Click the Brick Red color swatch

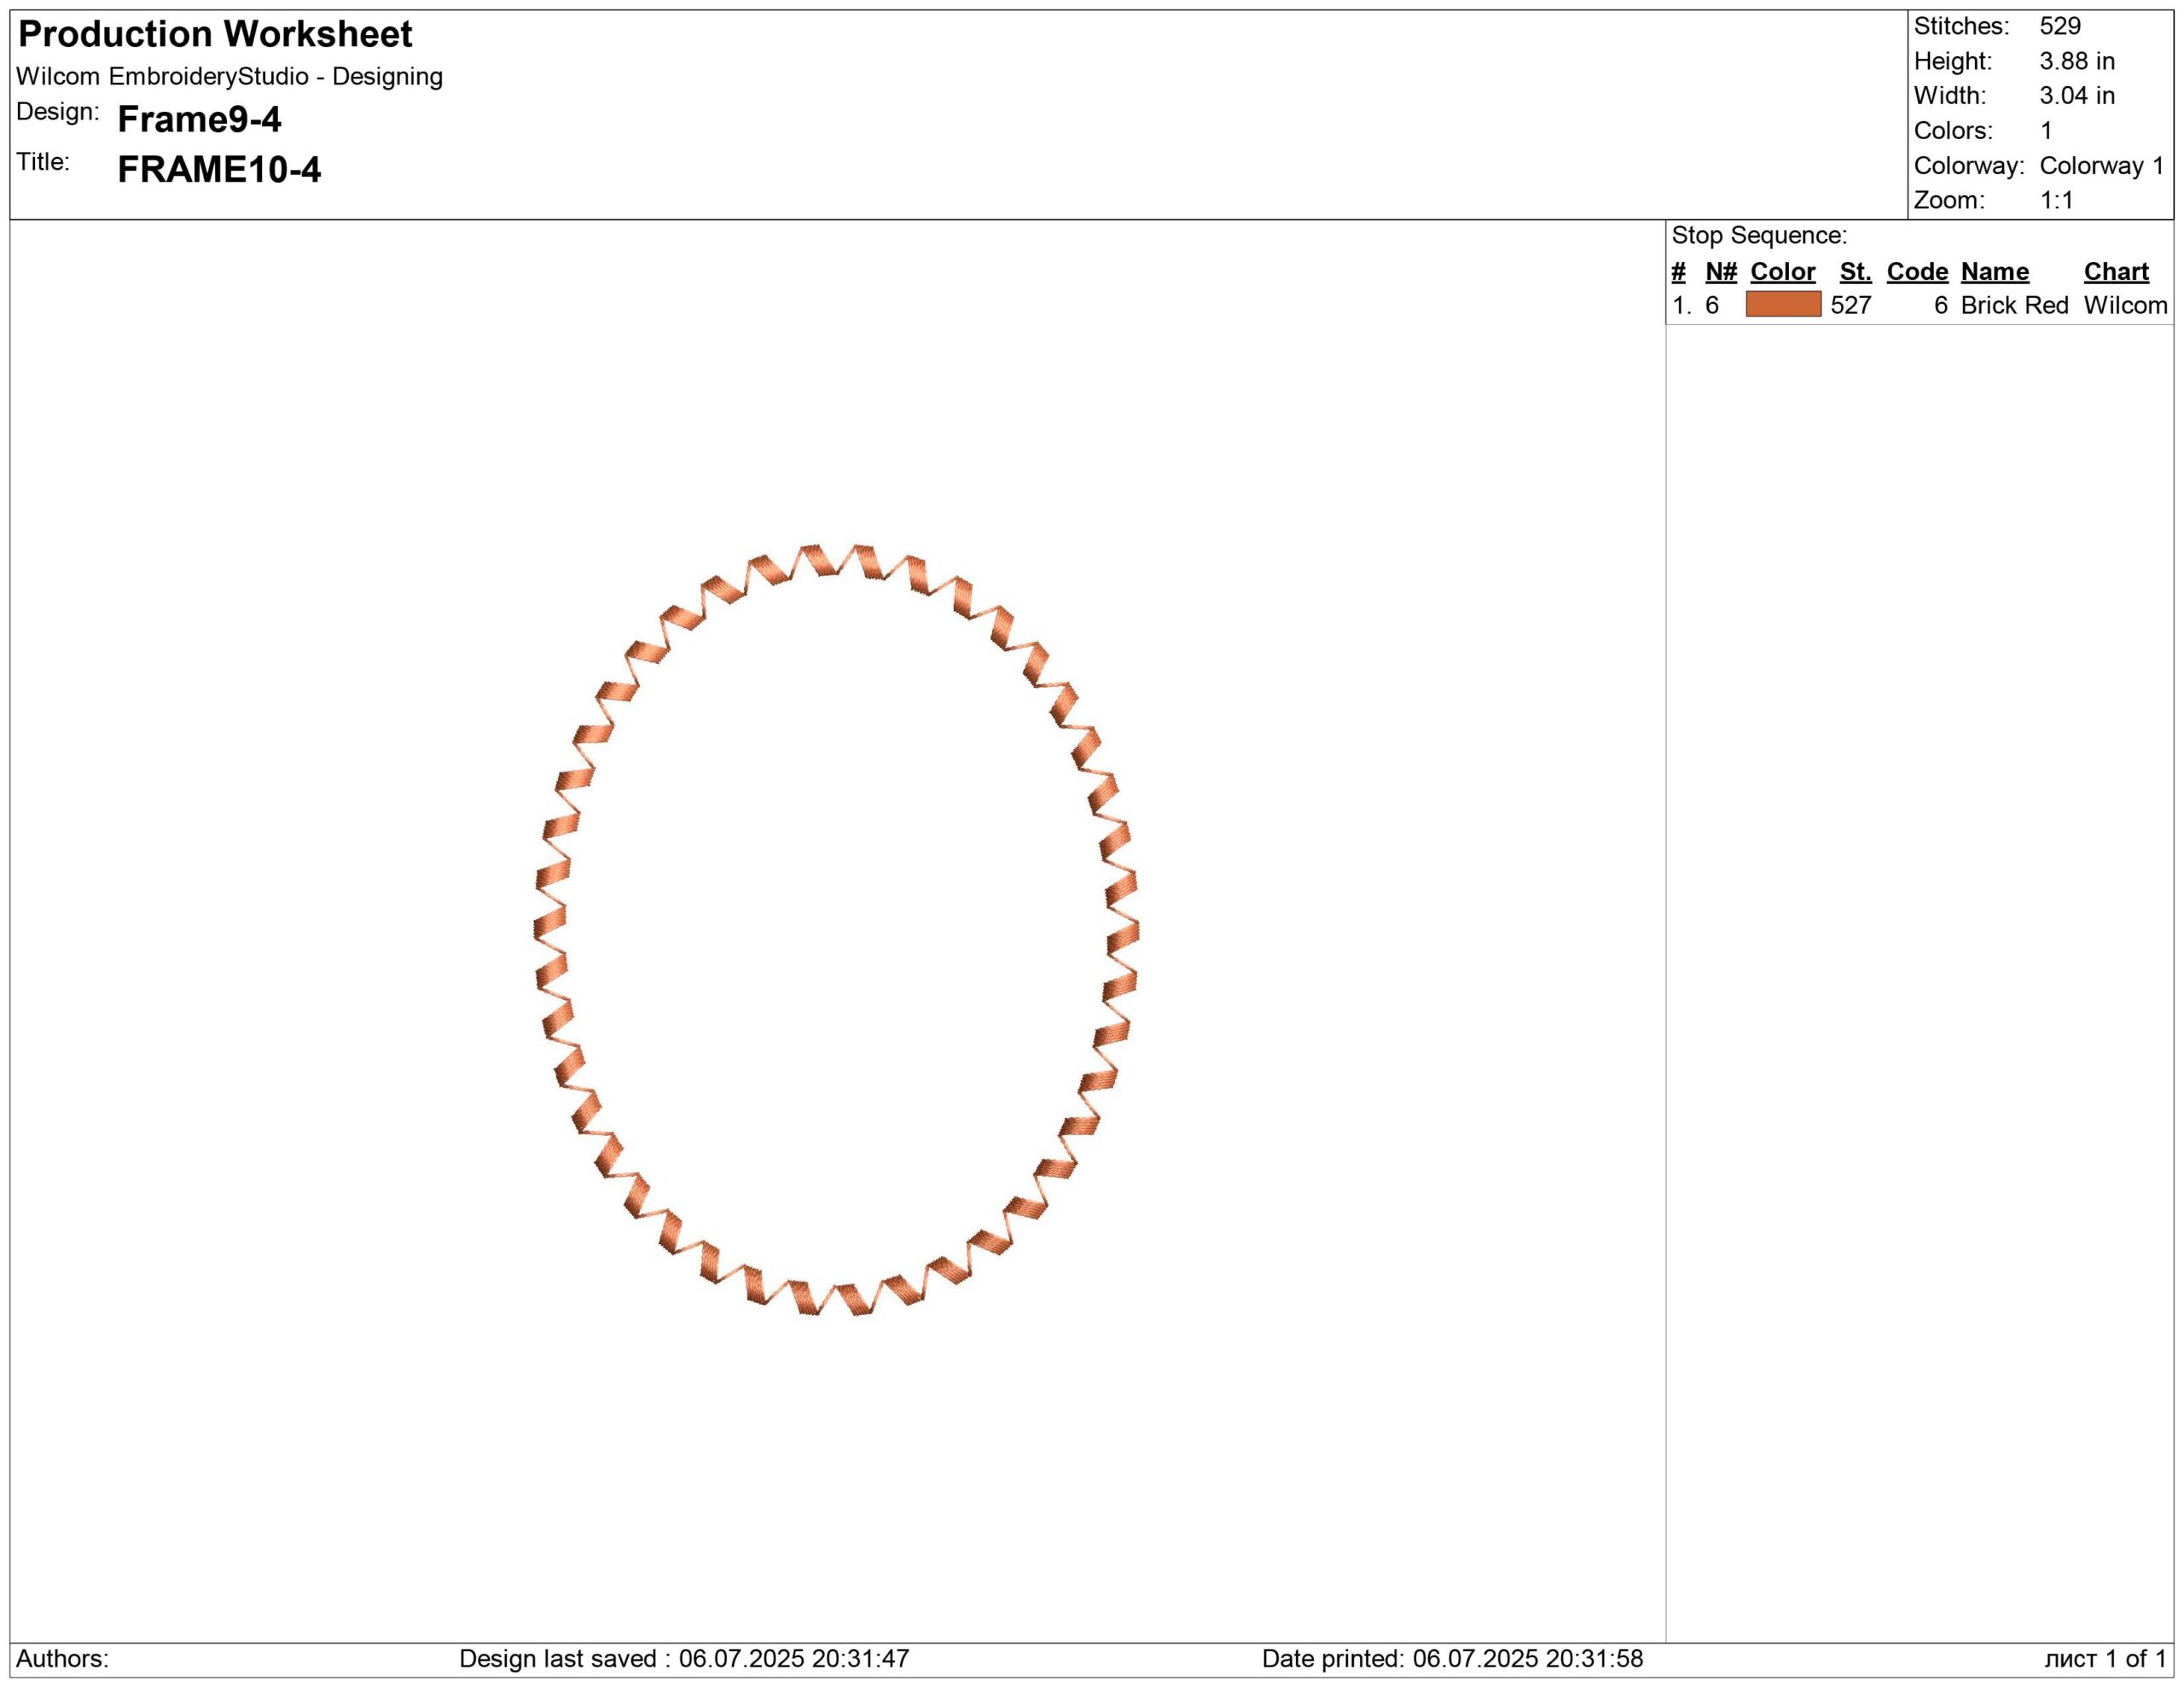[1783, 304]
